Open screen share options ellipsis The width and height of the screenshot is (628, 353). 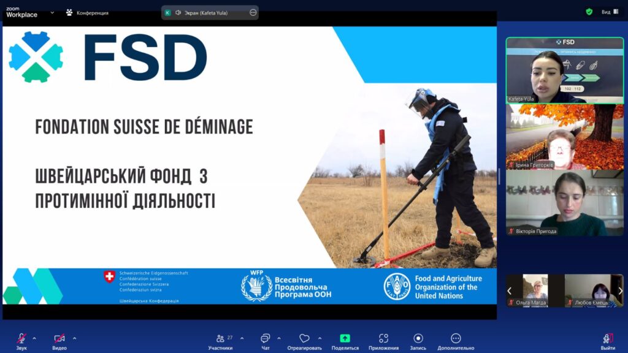[253, 12]
